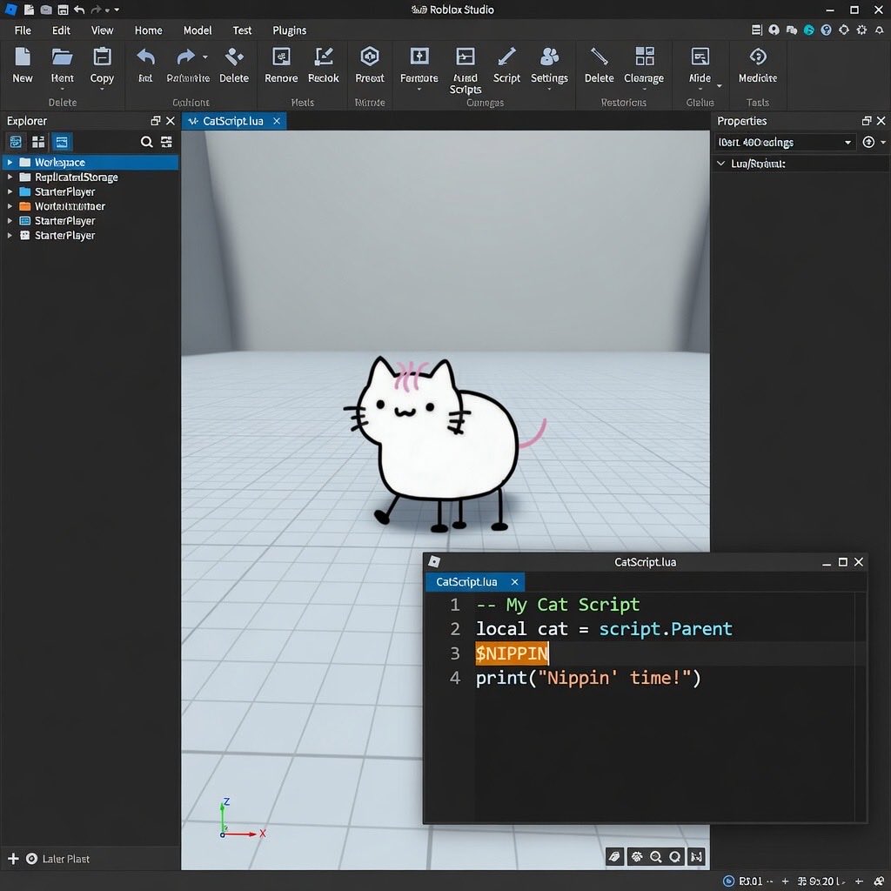Click the rightmost viewport toolbar icon

point(697,857)
